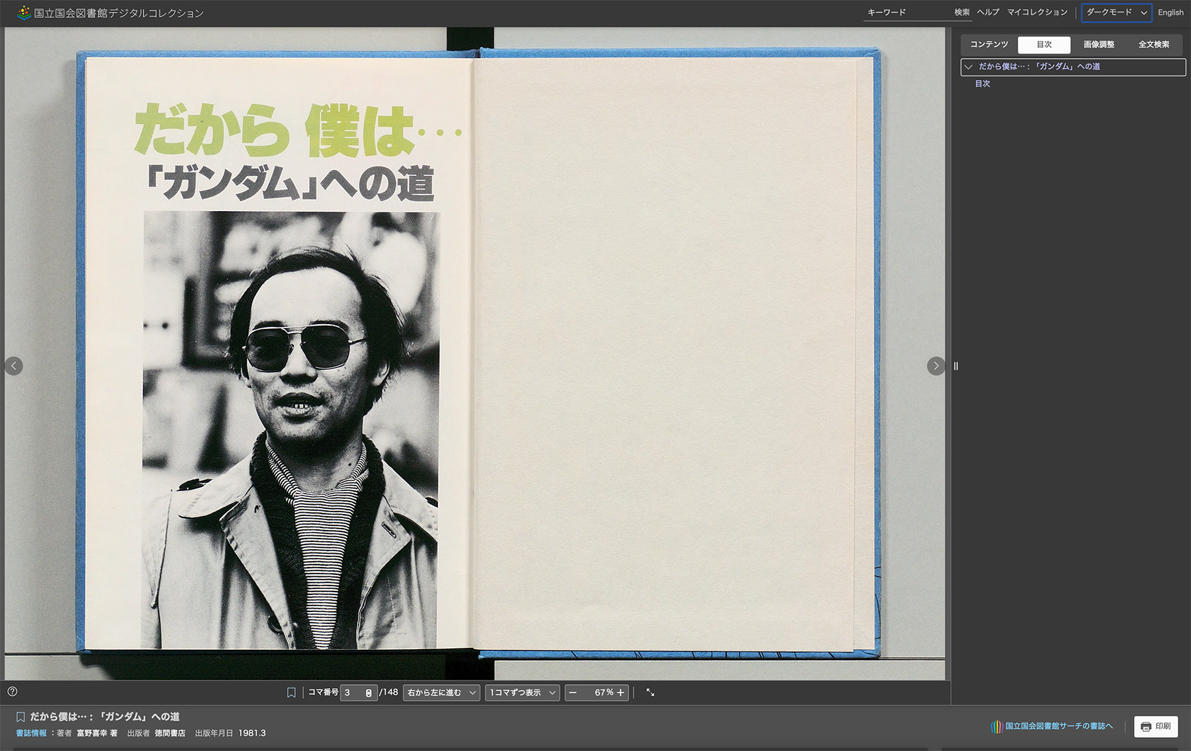
Task: Click the bookmark icon beside the book title
Action: pyautogui.click(x=21, y=717)
